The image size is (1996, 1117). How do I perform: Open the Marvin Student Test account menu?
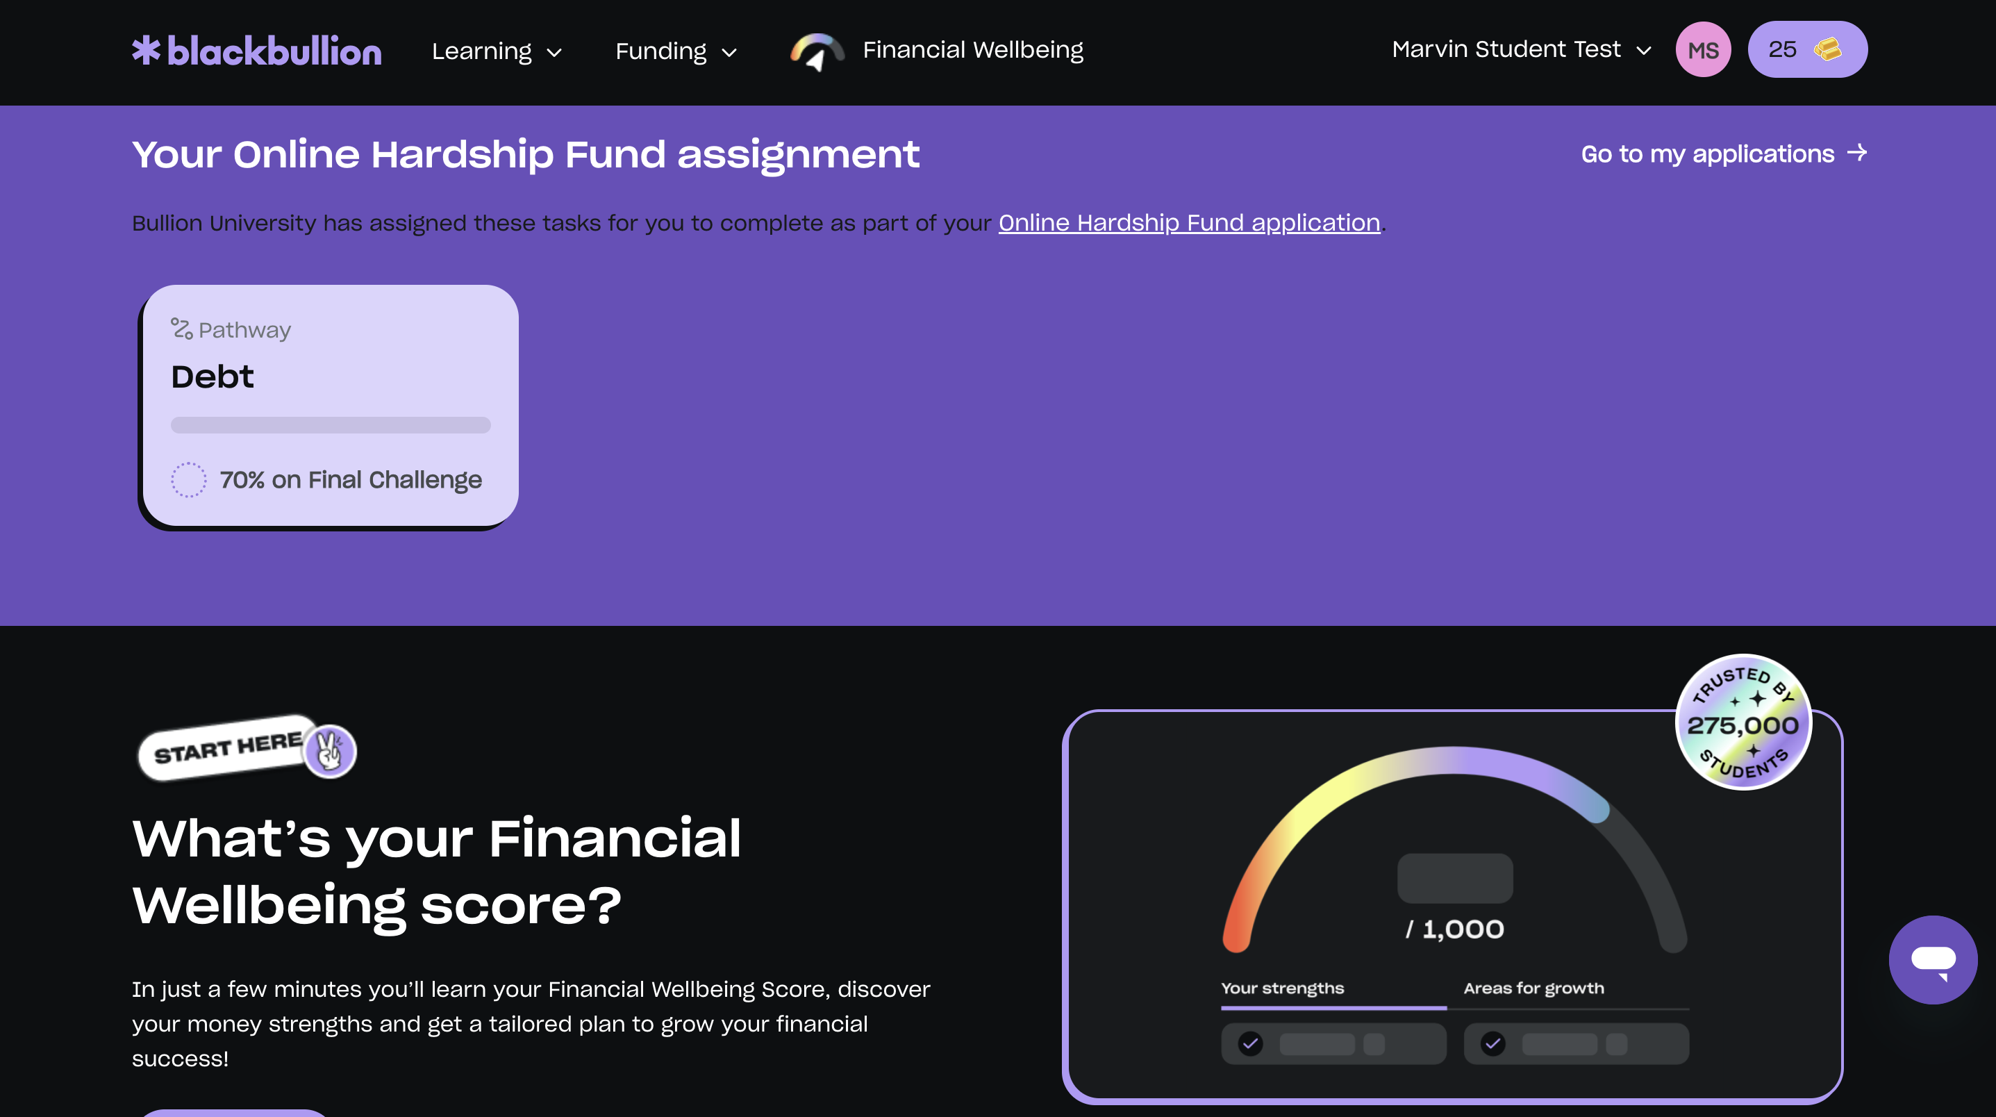(x=1520, y=49)
